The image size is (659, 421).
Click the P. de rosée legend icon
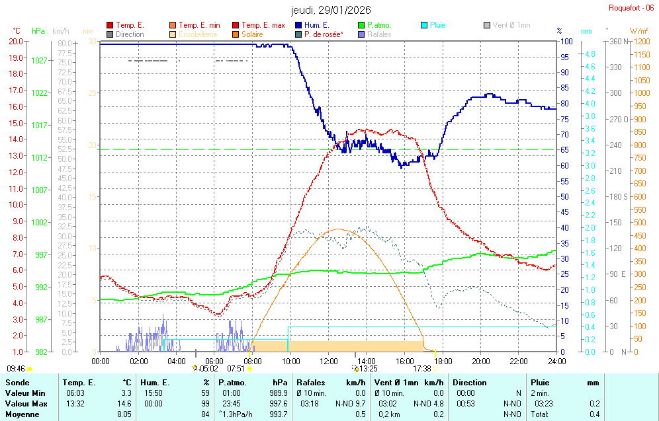298,34
